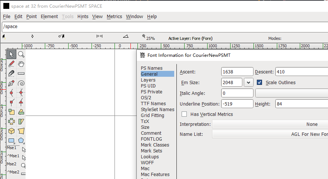Screen dimensions: 328x179
Task: Select the perspective transform tool
Action: click(21, 131)
